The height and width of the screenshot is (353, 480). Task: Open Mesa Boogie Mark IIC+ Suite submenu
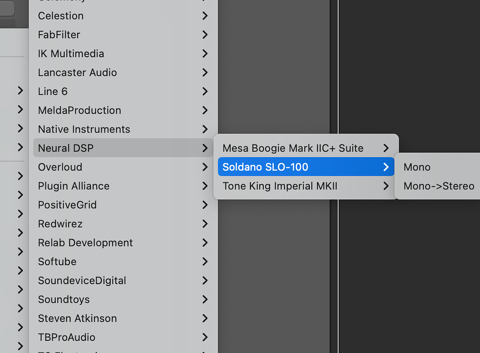(x=293, y=148)
